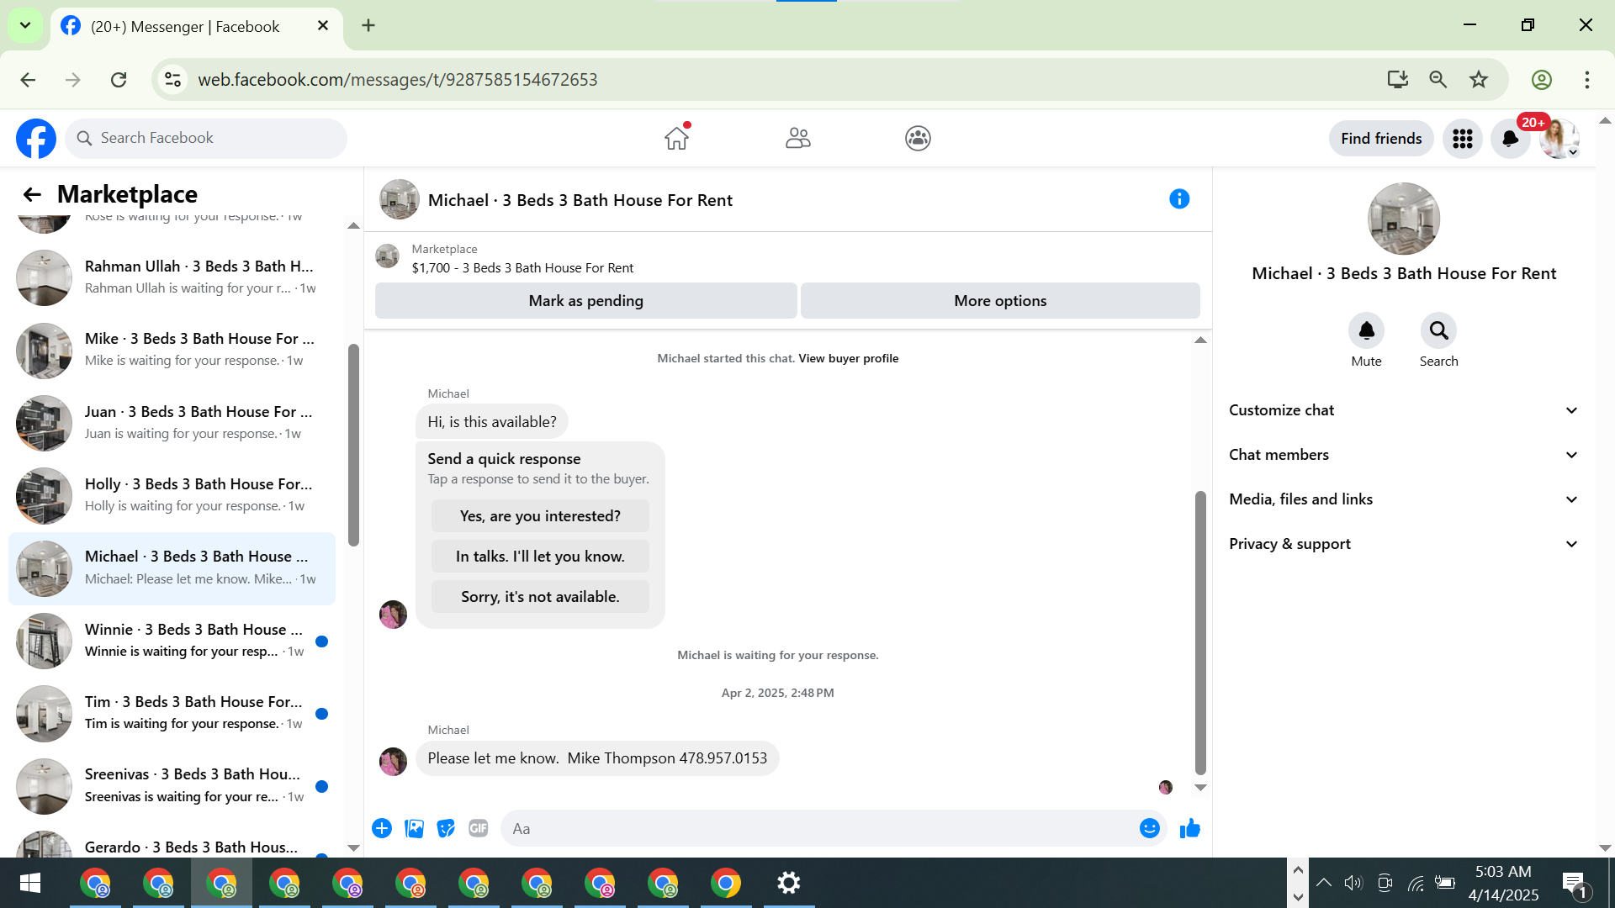Screen dimensions: 1615x908
Task: Expand Privacy & support section
Action: pyautogui.click(x=1403, y=544)
